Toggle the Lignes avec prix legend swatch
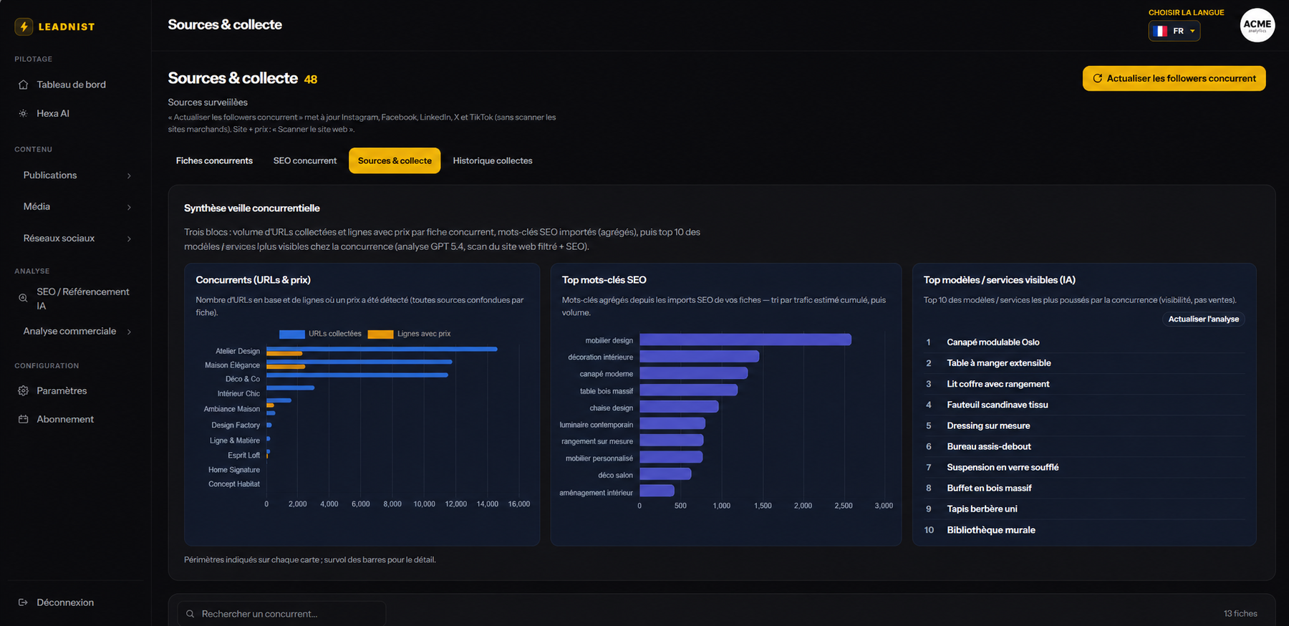The image size is (1289, 626). pos(380,334)
